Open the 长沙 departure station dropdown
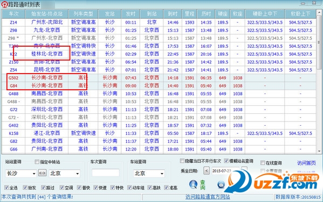 [x=34, y=174]
